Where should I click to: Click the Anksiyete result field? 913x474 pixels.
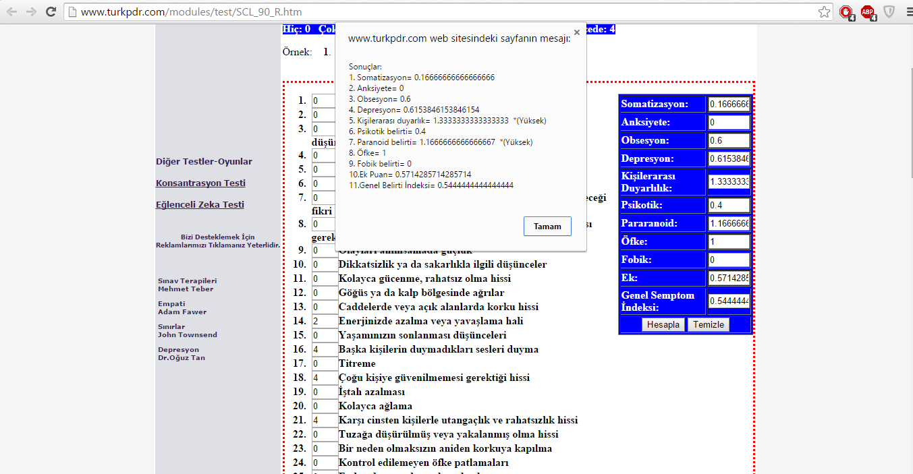click(729, 123)
